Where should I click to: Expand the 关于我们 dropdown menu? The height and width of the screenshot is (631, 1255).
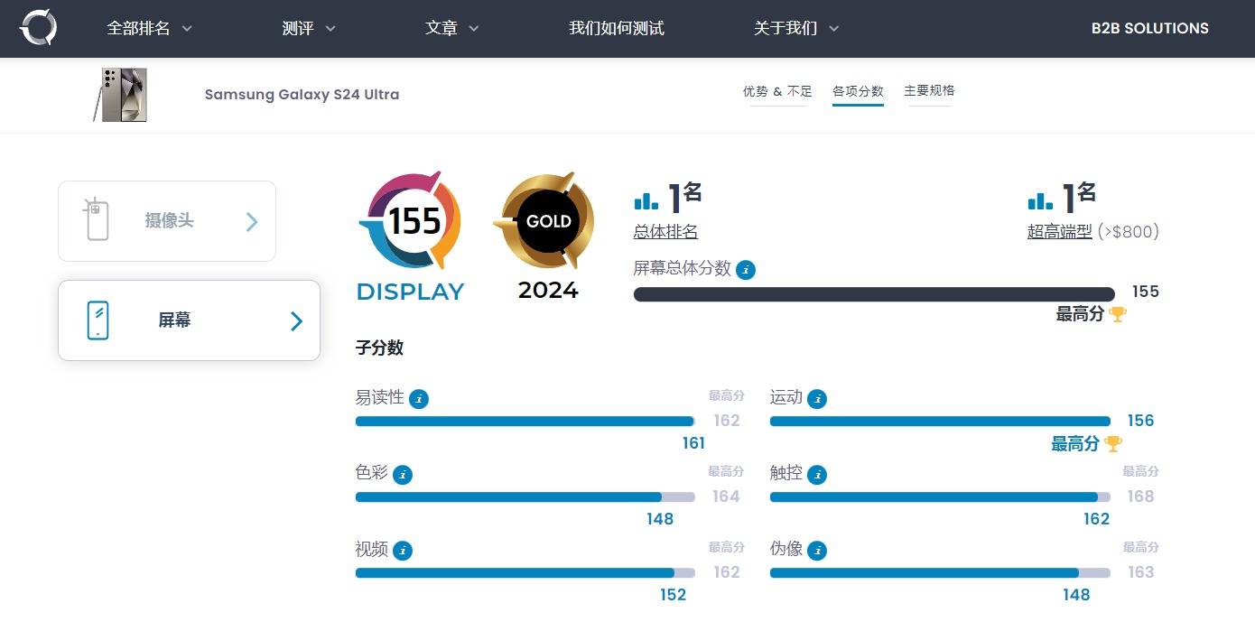[796, 29]
